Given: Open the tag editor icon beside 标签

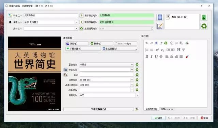Looking at the screenshot, I should [65, 70].
